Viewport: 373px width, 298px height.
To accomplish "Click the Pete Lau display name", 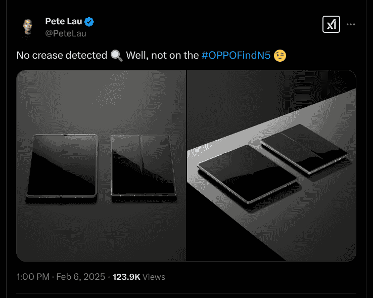I will pyautogui.click(x=64, y=21).
